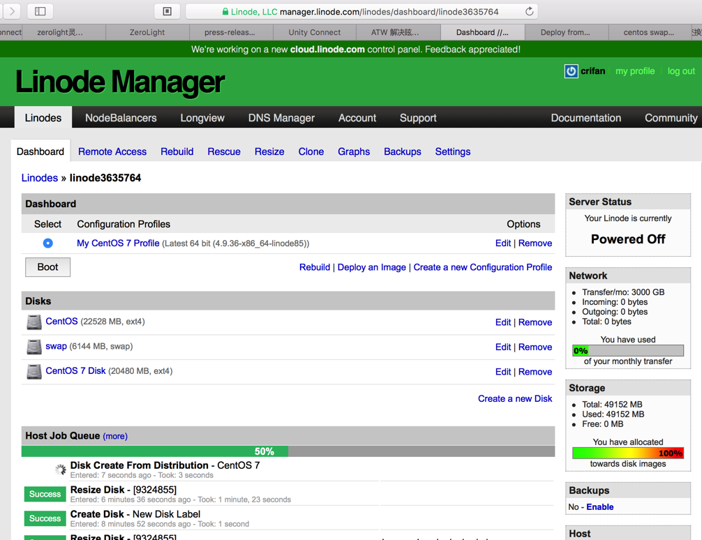Toggle the browser sidebar icon

[40, 11]
